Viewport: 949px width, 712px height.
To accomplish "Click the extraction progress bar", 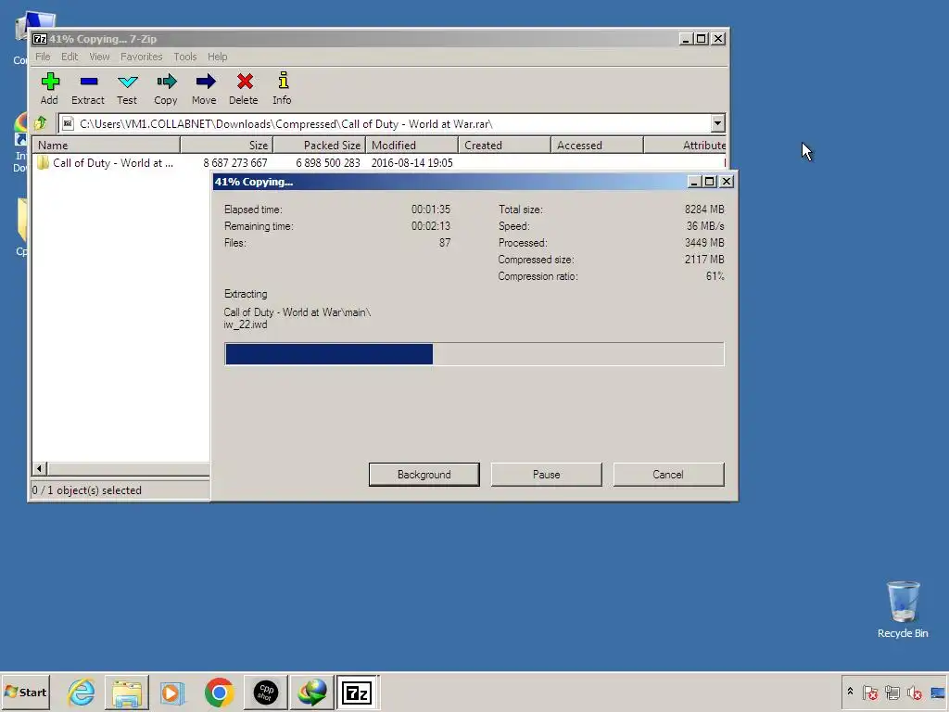I will 474,354.
